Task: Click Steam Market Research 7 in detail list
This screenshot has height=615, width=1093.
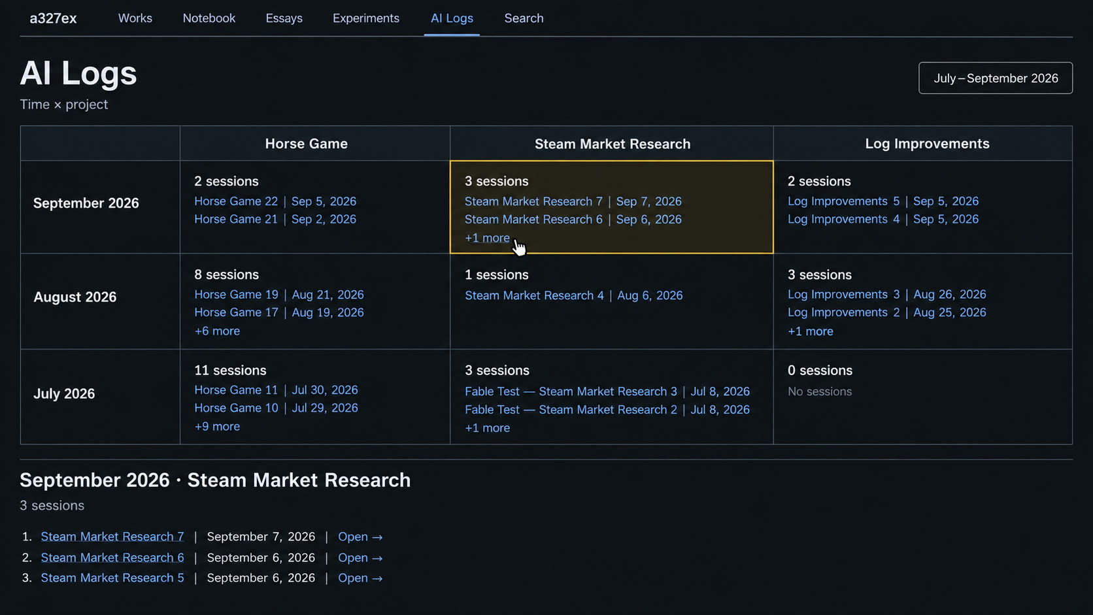Action: tap(112, 537)
